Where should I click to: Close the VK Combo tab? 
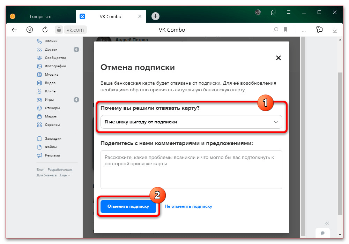click(x=140, y=16)
